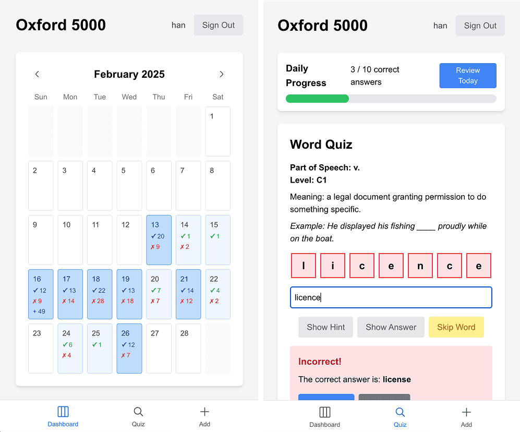Go to next month with right chevron
Image resolution: width=520 pixels, height=432 pixels.
point(222,74)
